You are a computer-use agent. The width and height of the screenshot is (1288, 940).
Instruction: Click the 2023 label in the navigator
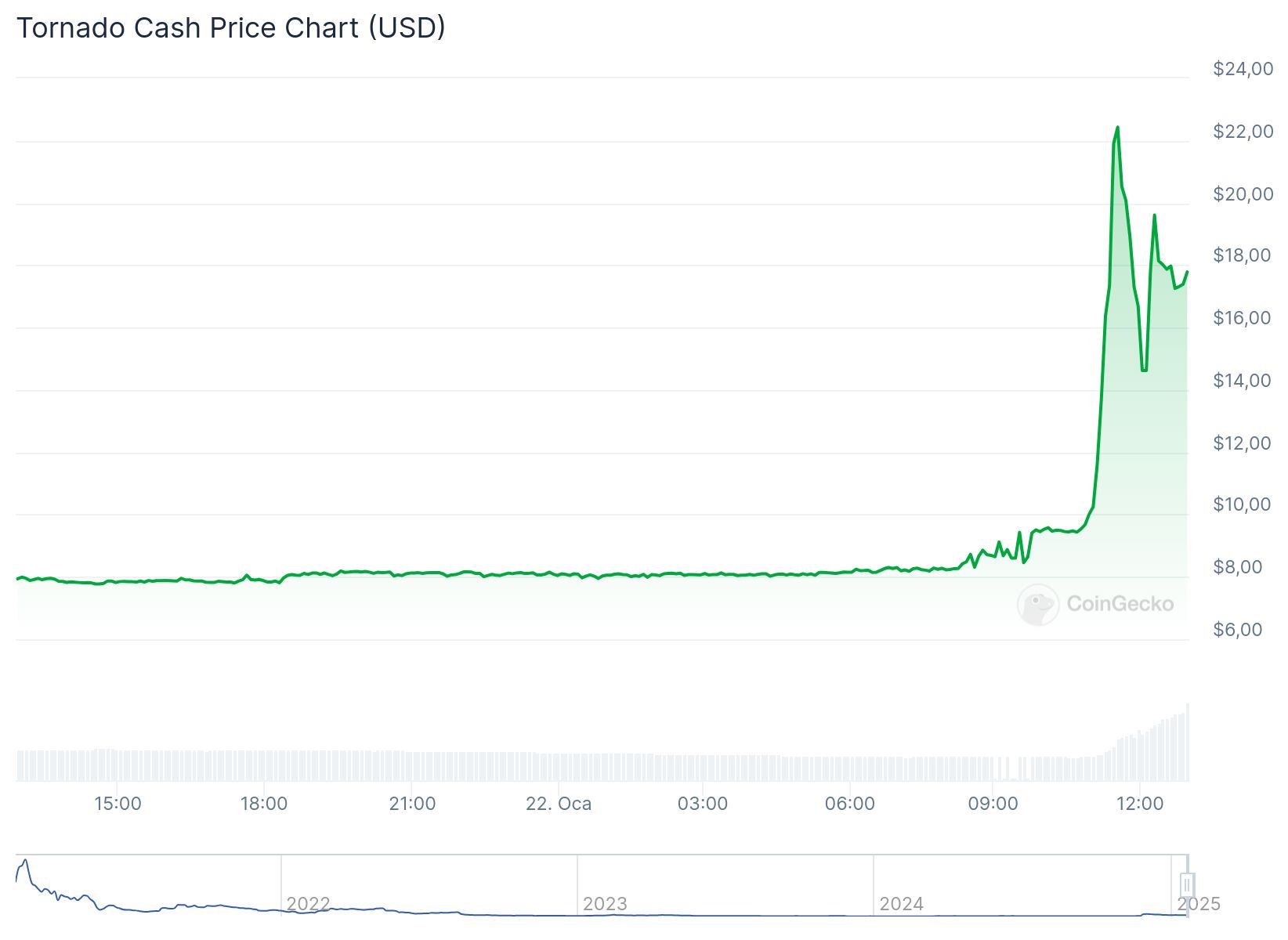pos(605,904)
